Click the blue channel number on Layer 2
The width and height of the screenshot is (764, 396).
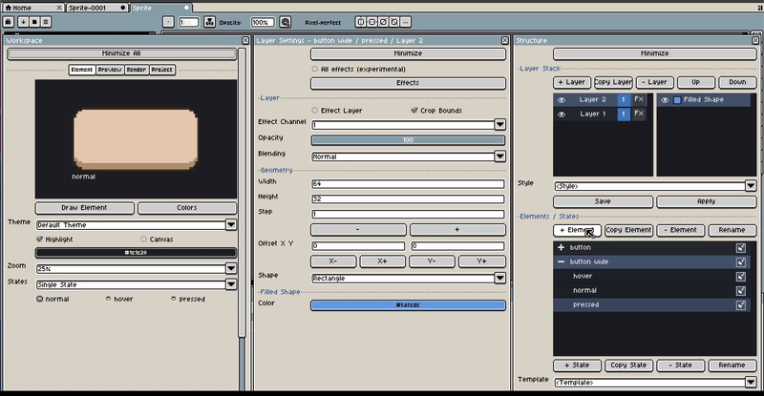click(624, 100)
